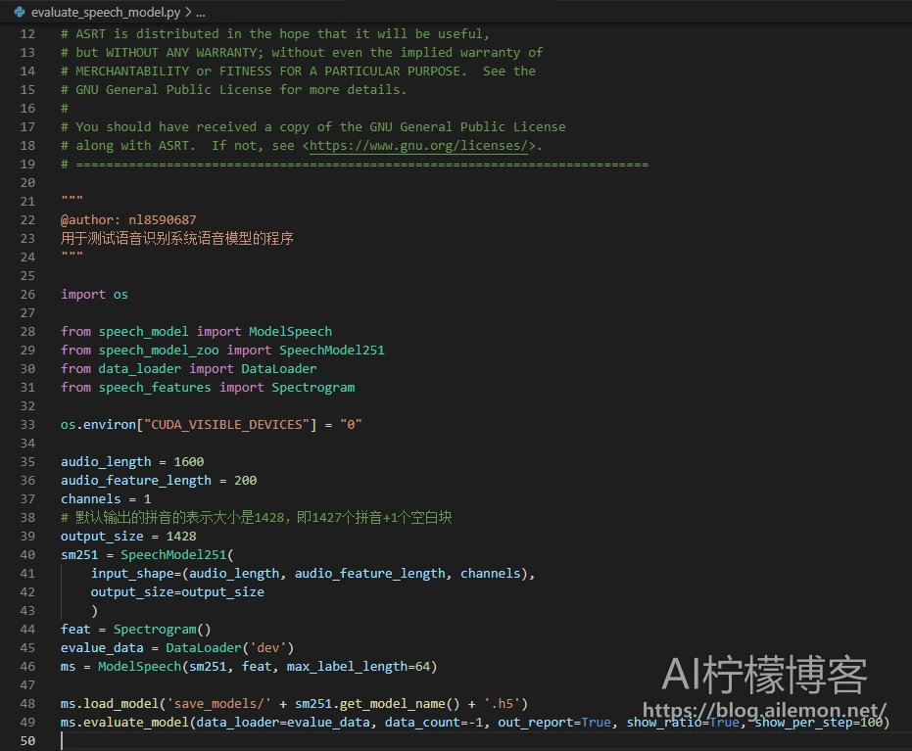Click the closing parenthesis on line 43

point(94,610)
